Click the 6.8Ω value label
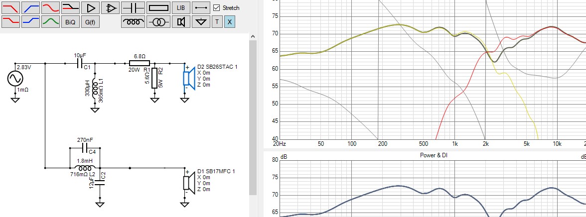 140,56
